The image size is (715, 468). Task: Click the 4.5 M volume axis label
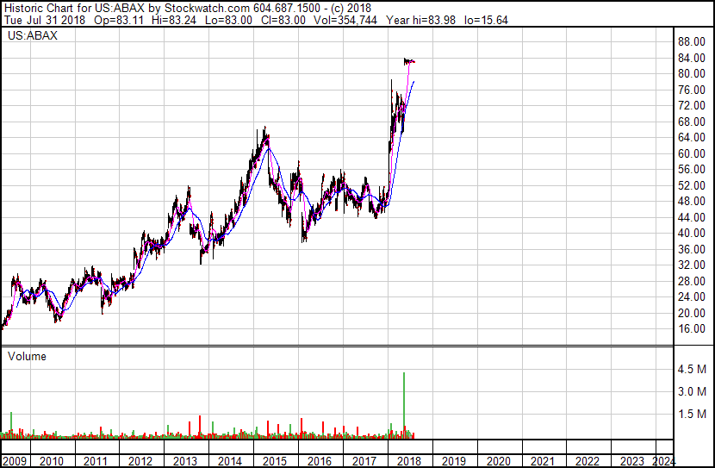692,369
